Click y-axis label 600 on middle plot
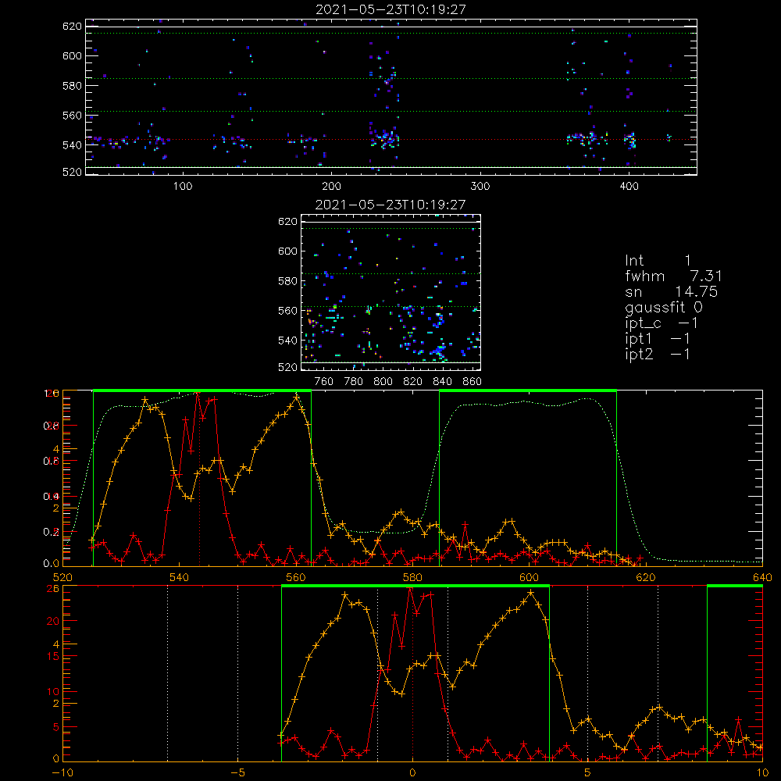The height and width of the screenshot is (781, 781). pos(288,251)
